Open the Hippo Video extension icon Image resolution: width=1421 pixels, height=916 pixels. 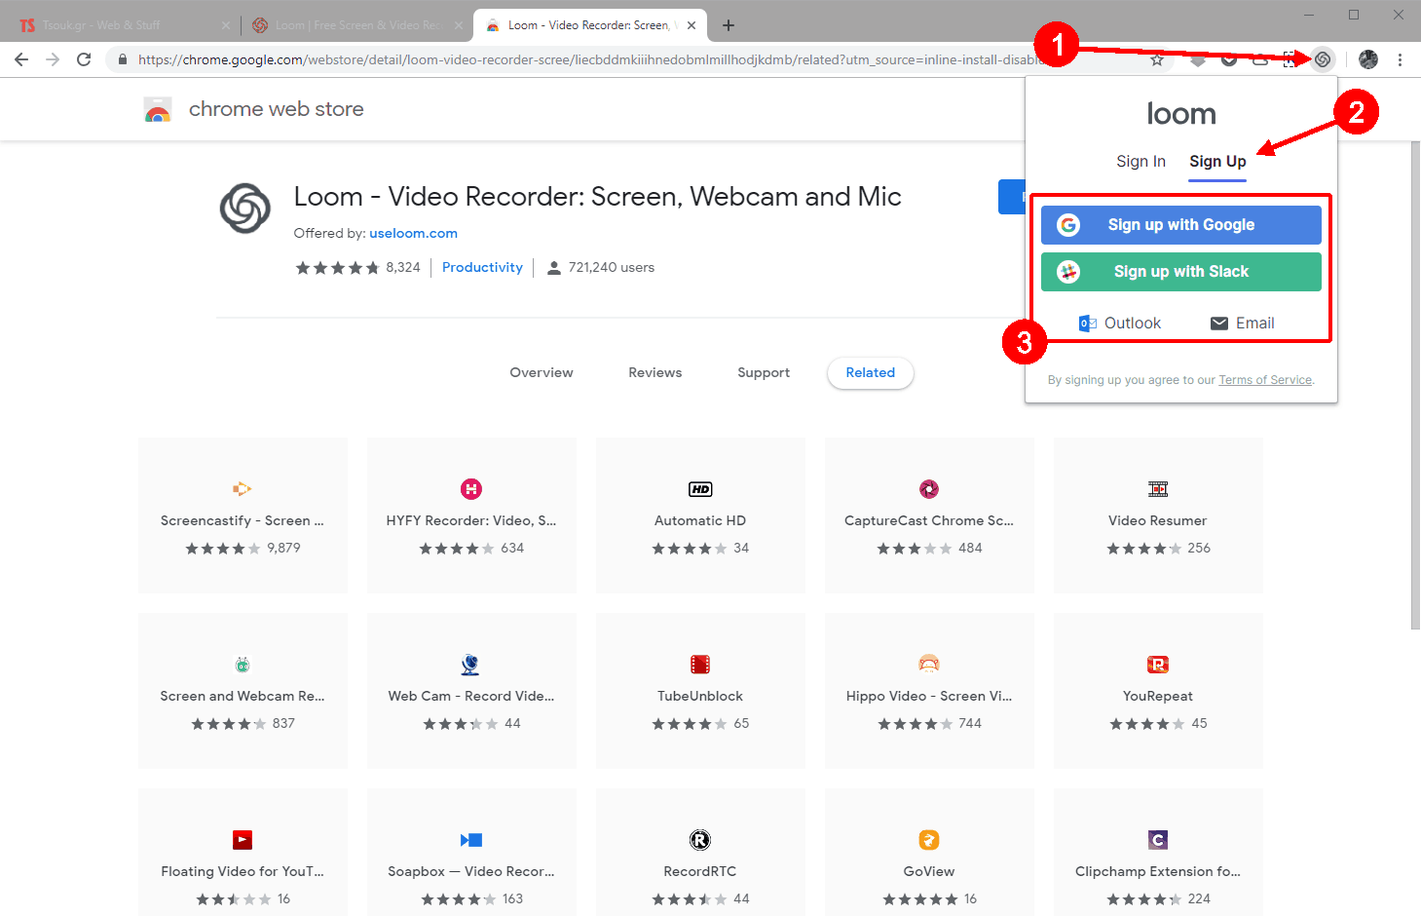point(929,665)
